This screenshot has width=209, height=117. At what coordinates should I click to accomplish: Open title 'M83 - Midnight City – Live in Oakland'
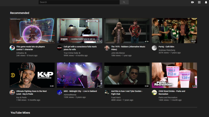tap(80, 91)
